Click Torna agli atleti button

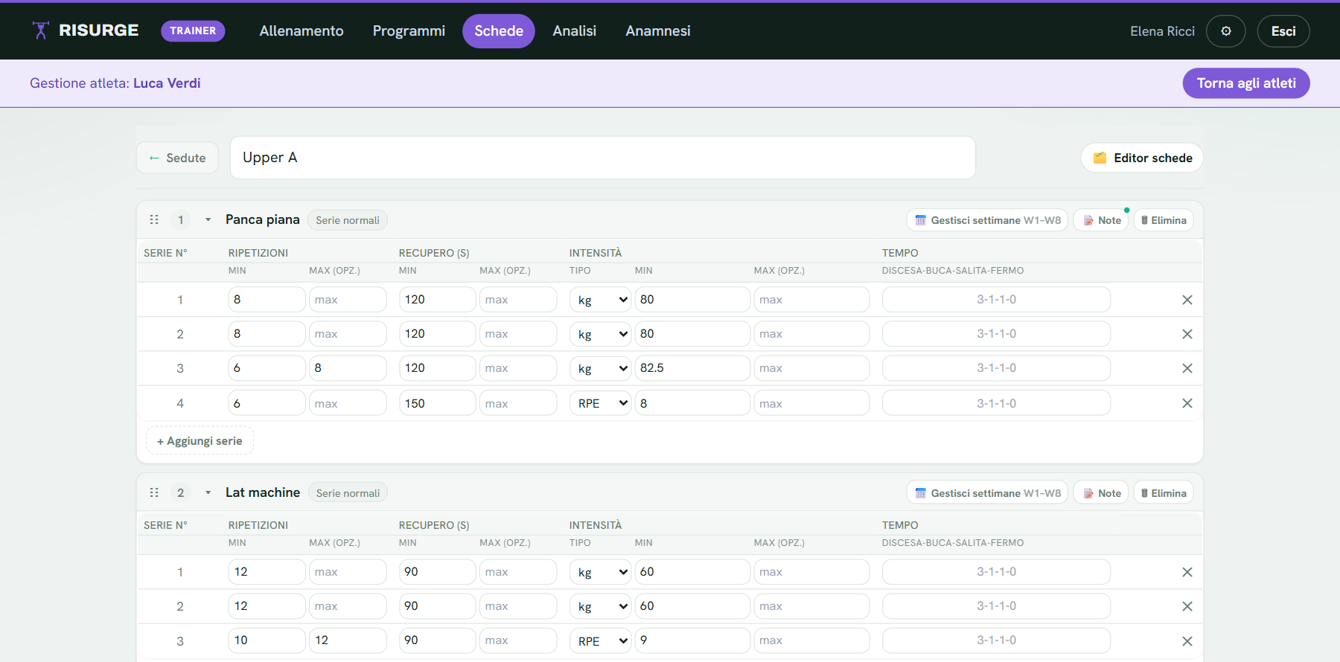[1246, 83]
